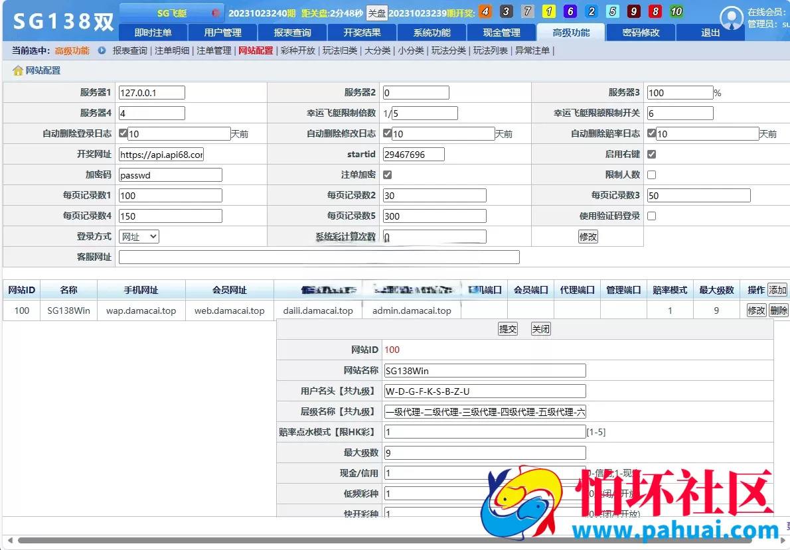The width and height of the screenshot is (790, 550).
Task: Toggle 自动删除修改日志 checkbox
Action: tap(387, 133)
